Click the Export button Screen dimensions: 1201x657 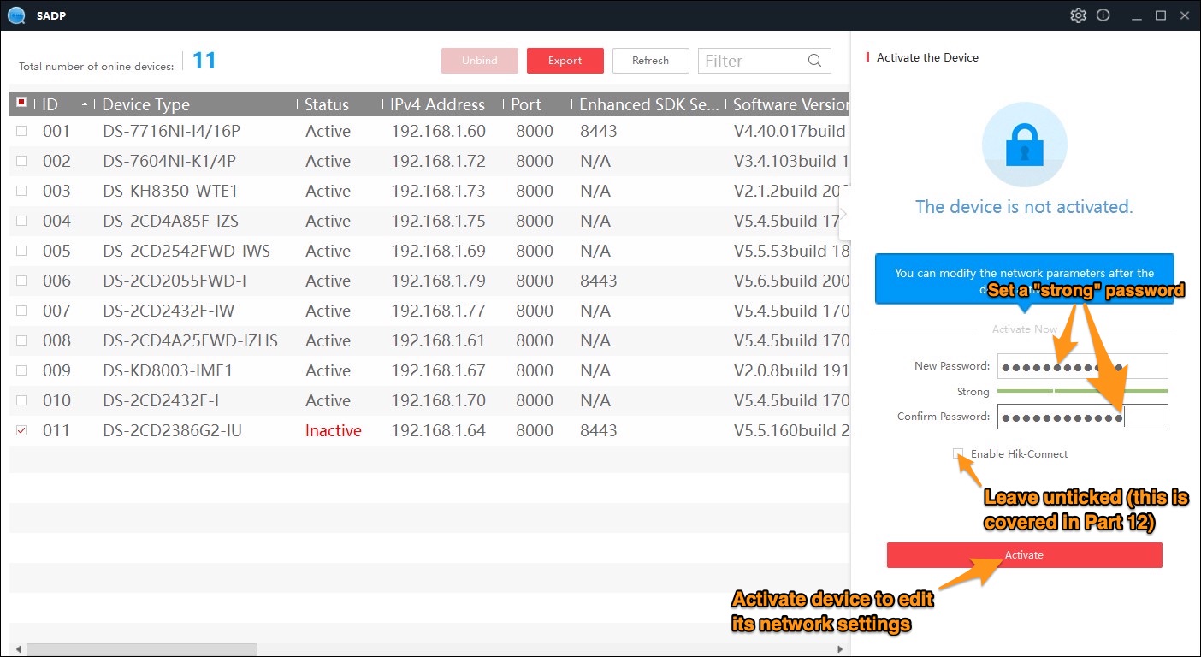point(565,60)
